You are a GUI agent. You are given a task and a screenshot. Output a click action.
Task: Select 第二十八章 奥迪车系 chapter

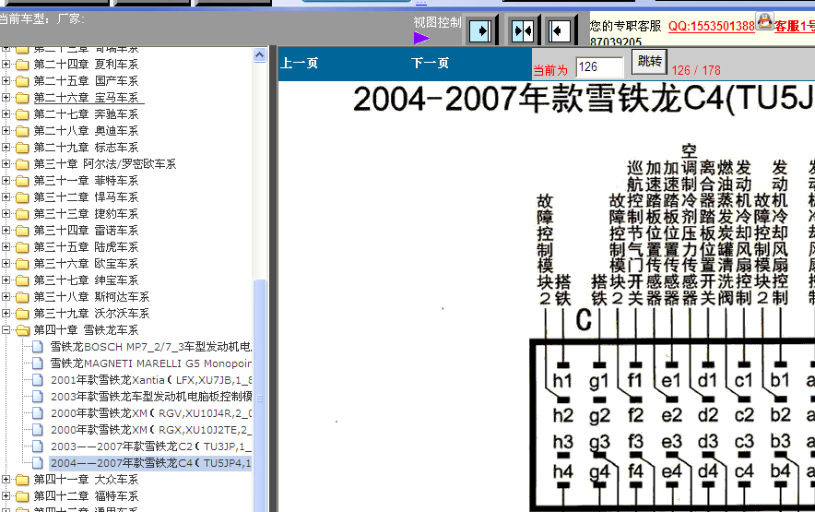pos(87,131)
